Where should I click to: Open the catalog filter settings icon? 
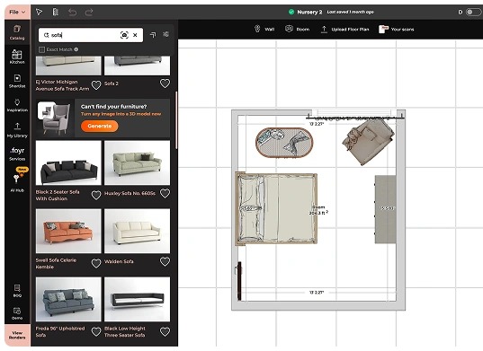click(165, 34)
